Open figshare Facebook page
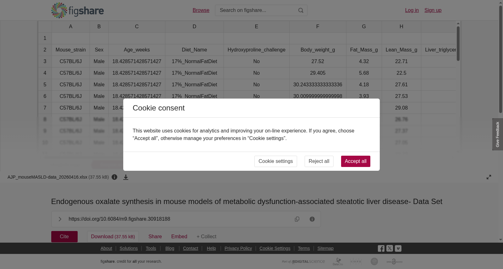The width and height of the screenshot is (503, 269). click(x=381, y=249)
